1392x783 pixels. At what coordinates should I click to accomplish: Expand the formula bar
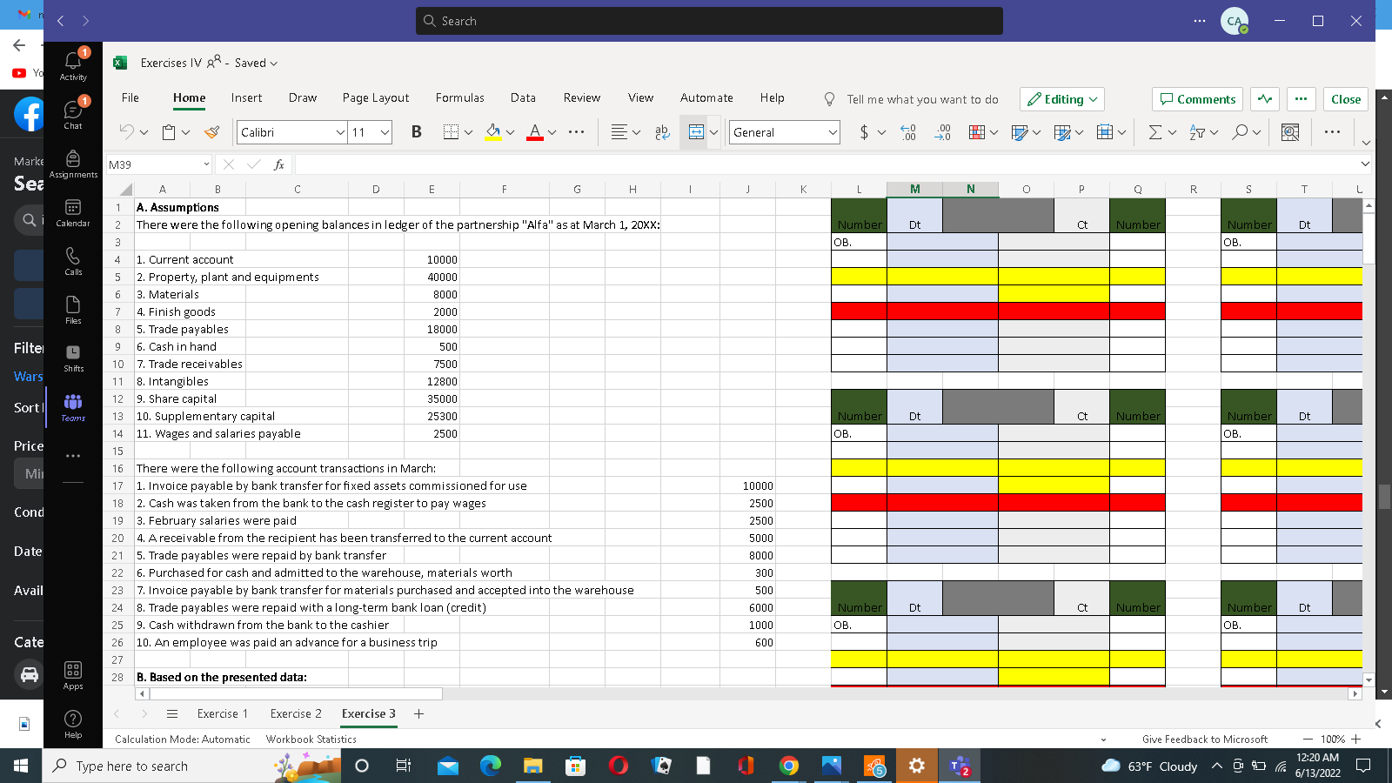tap(1364, 164)
